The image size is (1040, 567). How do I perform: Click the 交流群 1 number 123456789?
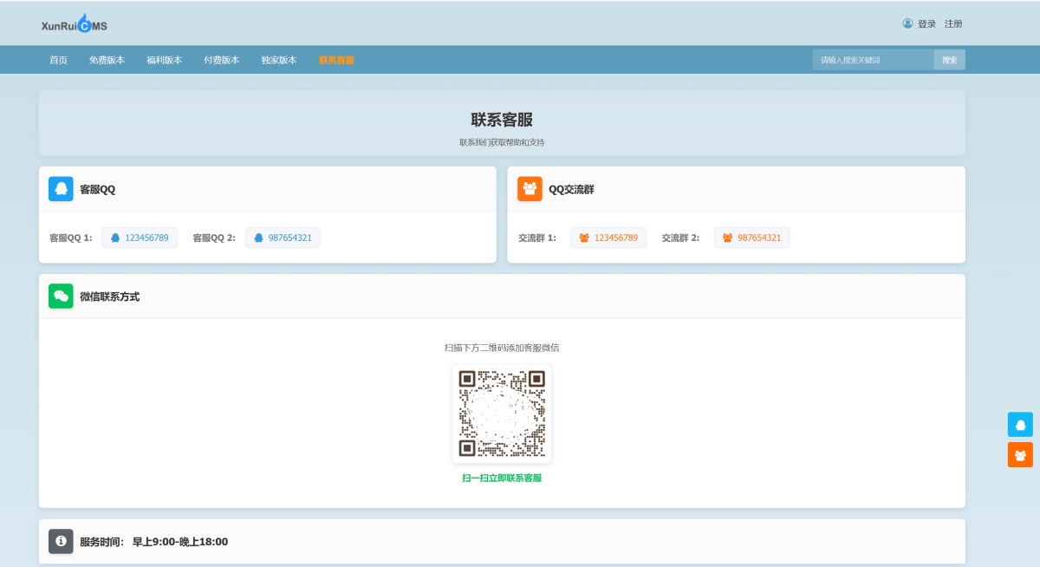pos(608,238)
